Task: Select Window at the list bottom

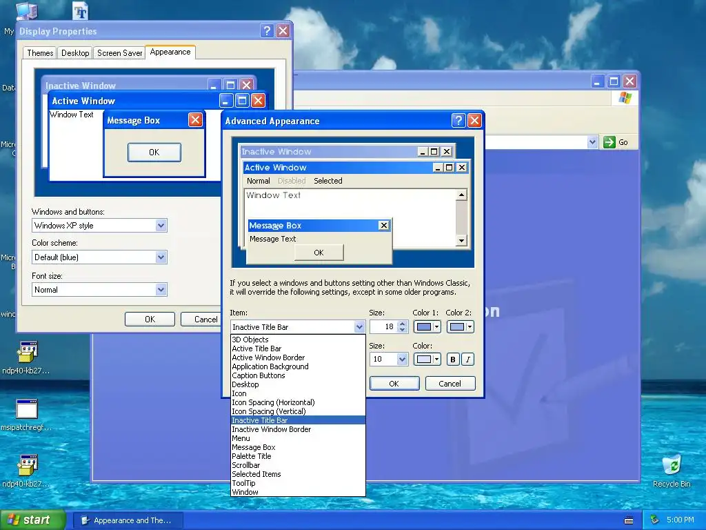Action: click(298, 492)
